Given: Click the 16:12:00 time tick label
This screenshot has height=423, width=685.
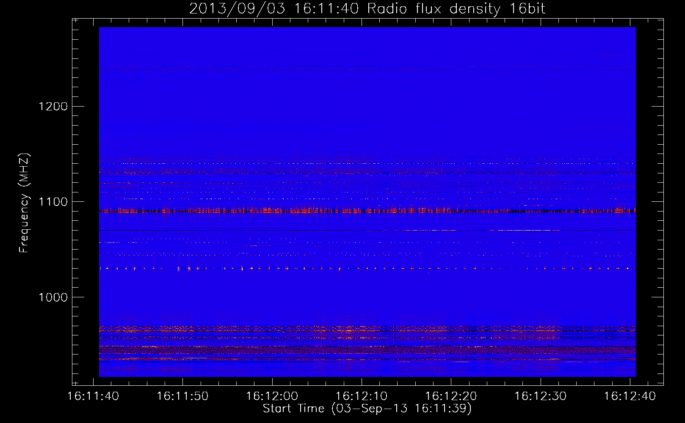Looking at the screenshot, I should point(272,396).
